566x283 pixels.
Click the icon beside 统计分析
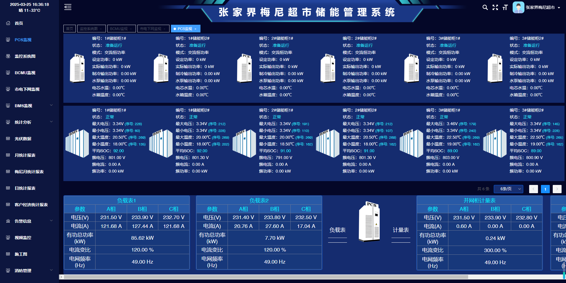[8, 122]
